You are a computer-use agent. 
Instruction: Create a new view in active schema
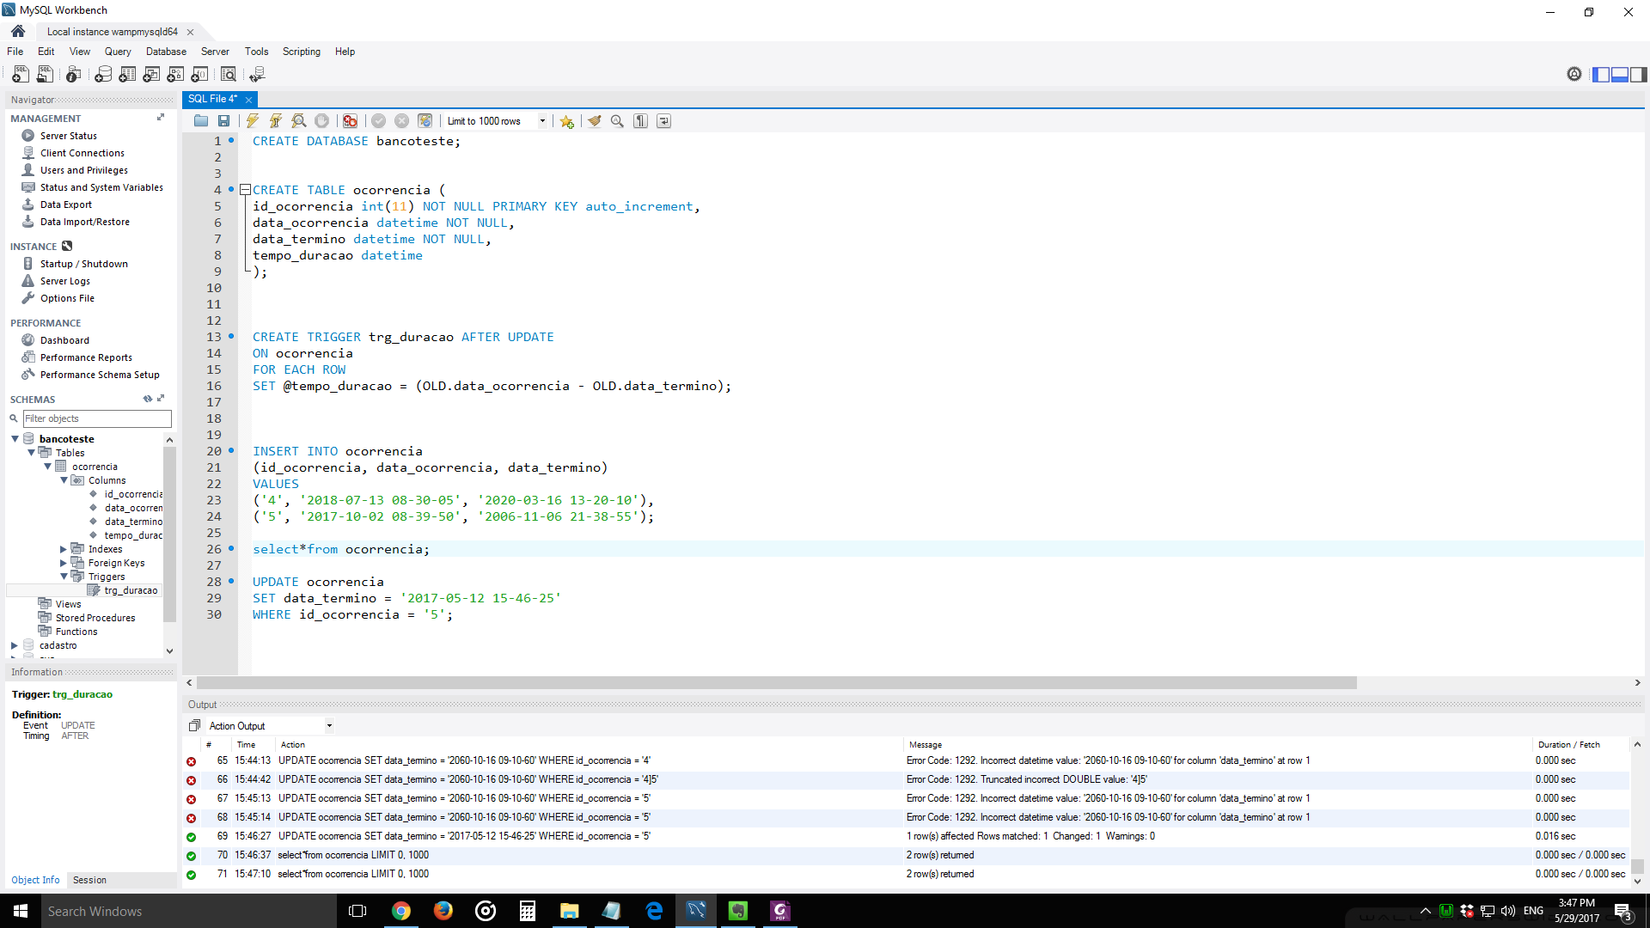point(151,75)
